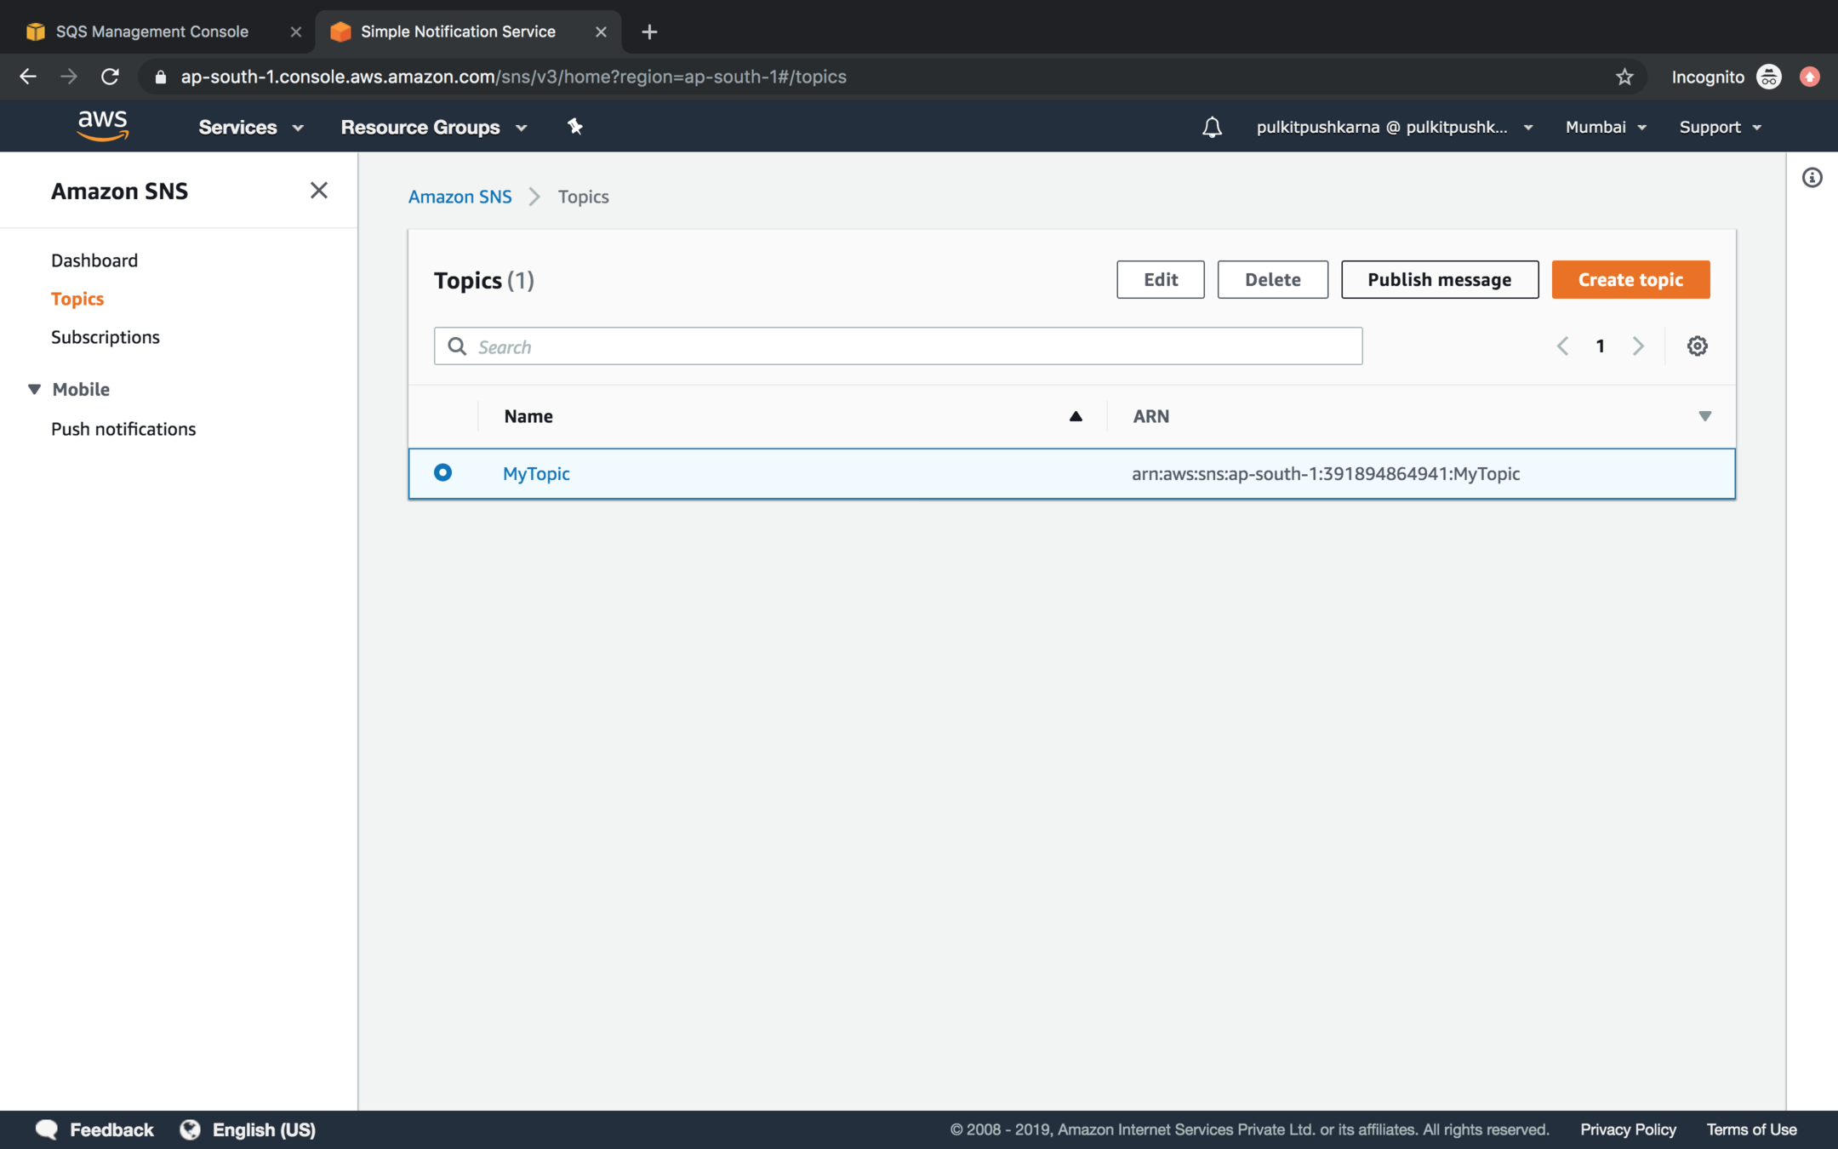Screen dimensions: 1838x1149
Task: Bookmark this page with star icon
Action: coord(1624,77)
